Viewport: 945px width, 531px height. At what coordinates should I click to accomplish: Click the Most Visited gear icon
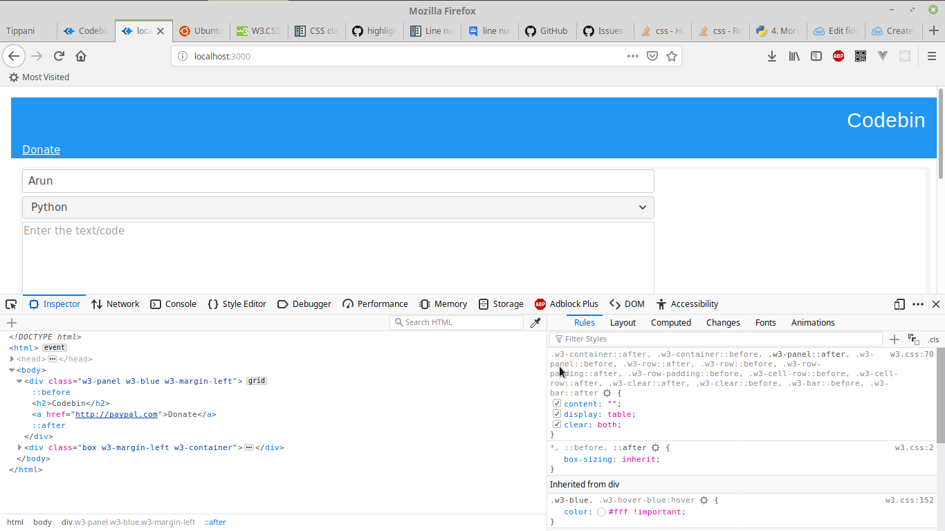(14, 77)
